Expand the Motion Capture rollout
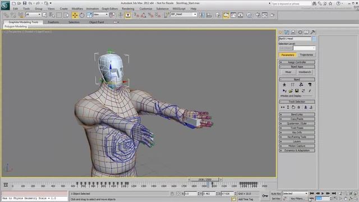The width and height of the screenshot is (359, 202). tap(297, 146)
